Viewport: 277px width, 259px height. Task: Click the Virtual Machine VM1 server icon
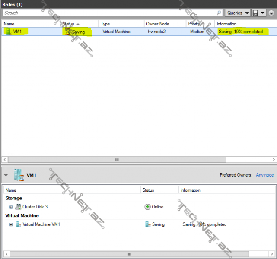tap(18, 224)
